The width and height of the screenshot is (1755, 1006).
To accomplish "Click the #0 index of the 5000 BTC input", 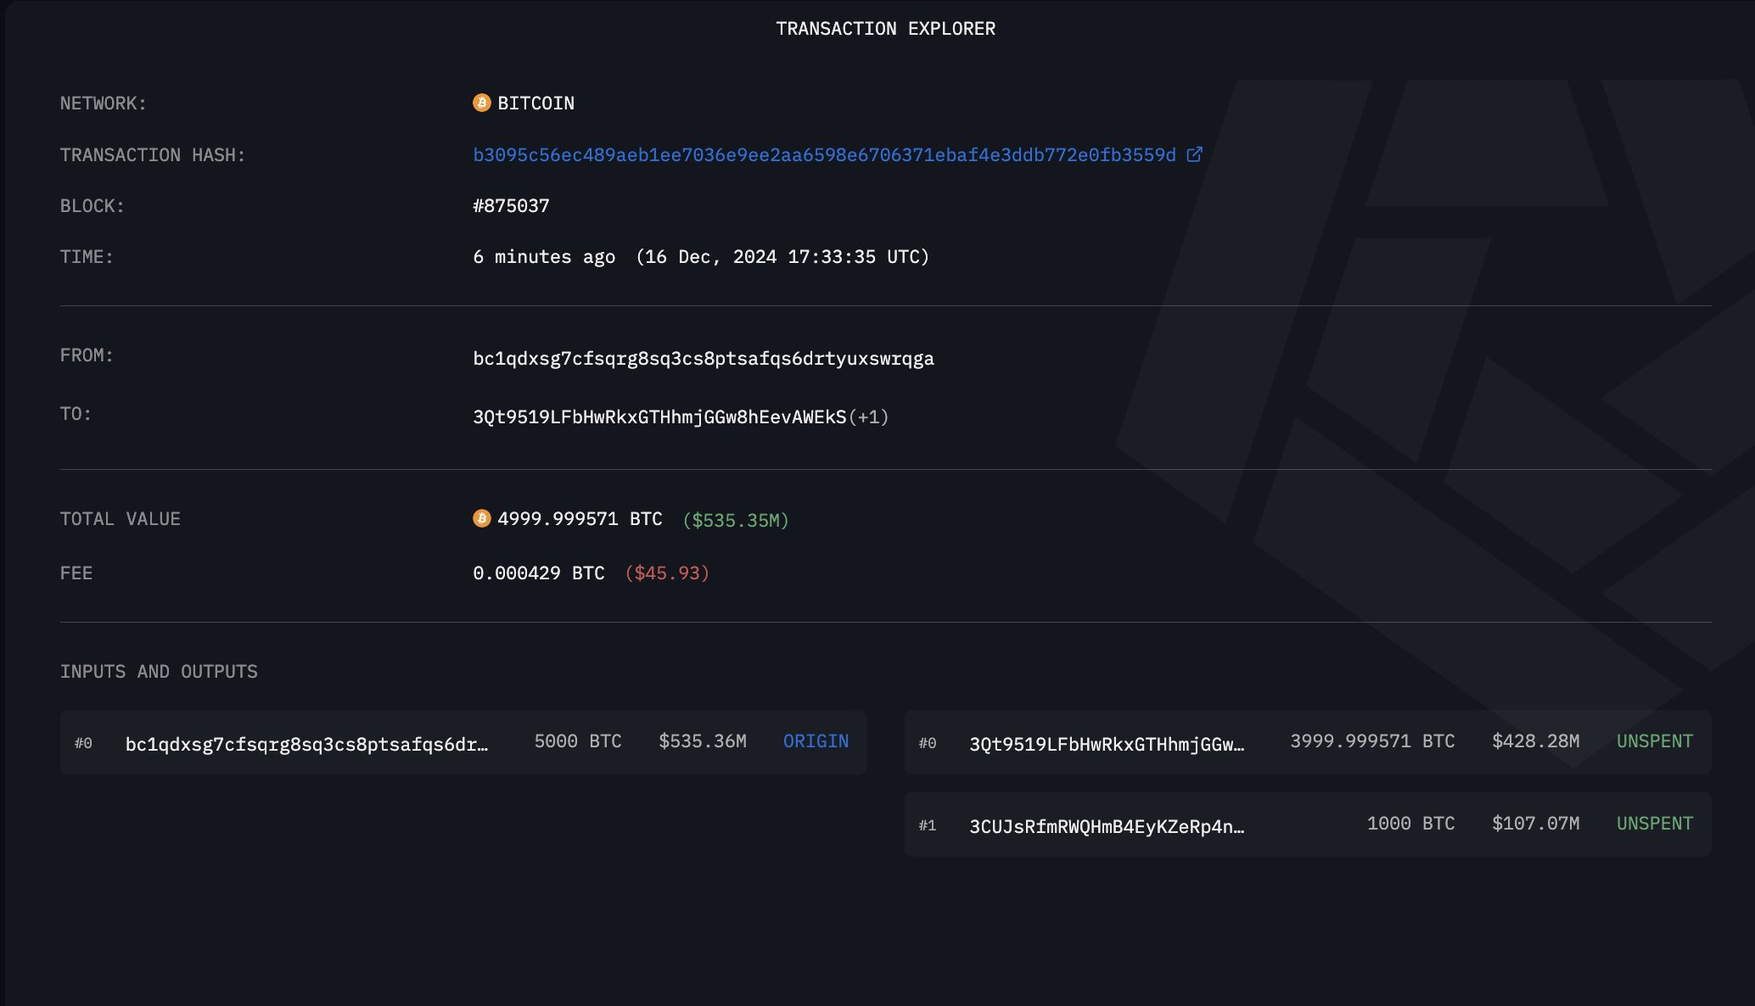I will 83,743.
